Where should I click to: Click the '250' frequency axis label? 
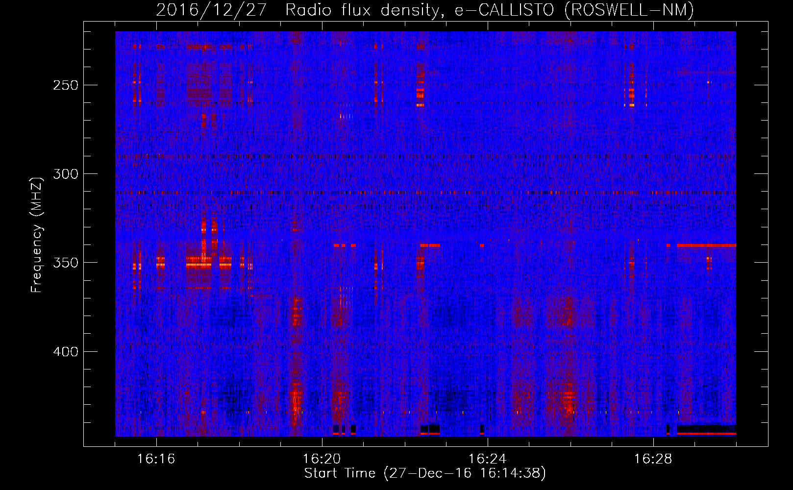pos(66,85)
